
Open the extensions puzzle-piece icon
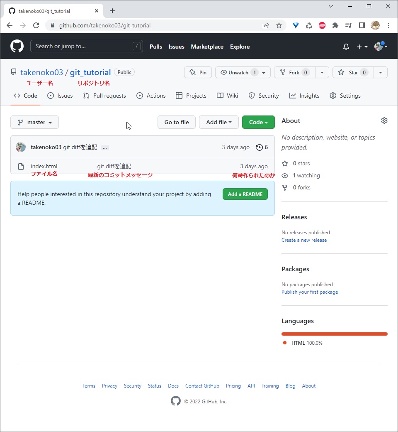[335, 25]
